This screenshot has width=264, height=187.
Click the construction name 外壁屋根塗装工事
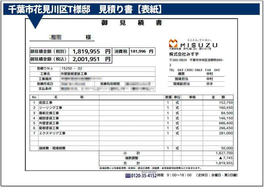coord(74,74)
